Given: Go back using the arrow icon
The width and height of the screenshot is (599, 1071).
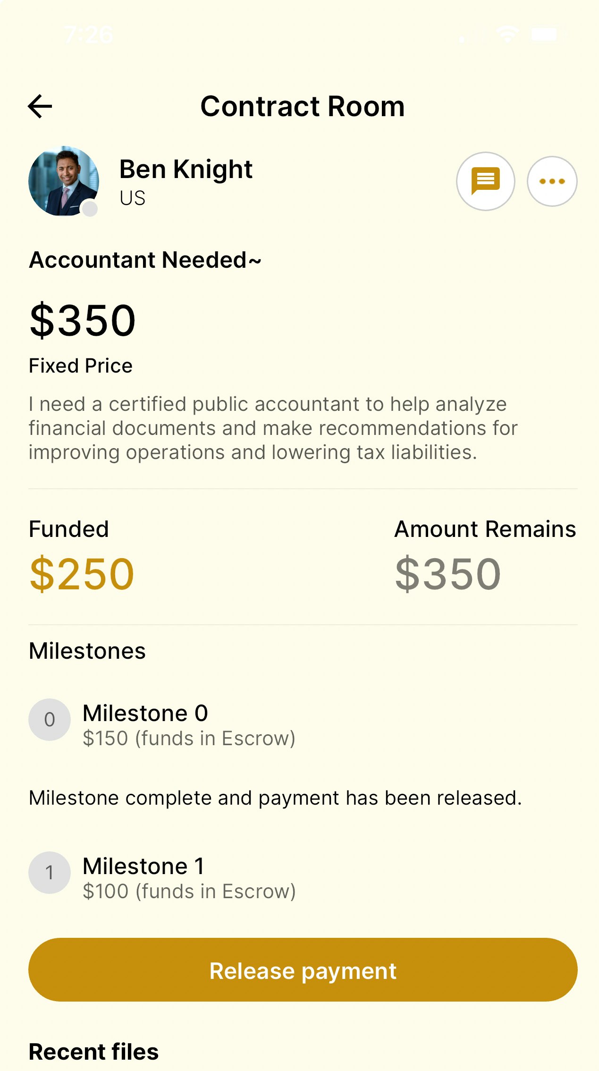Looking at the screenshot, I should tap(40, 106).
